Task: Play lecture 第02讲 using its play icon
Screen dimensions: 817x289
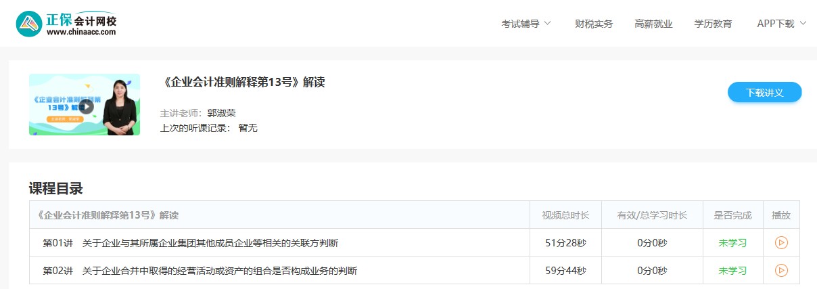Action: pos(781,270)
